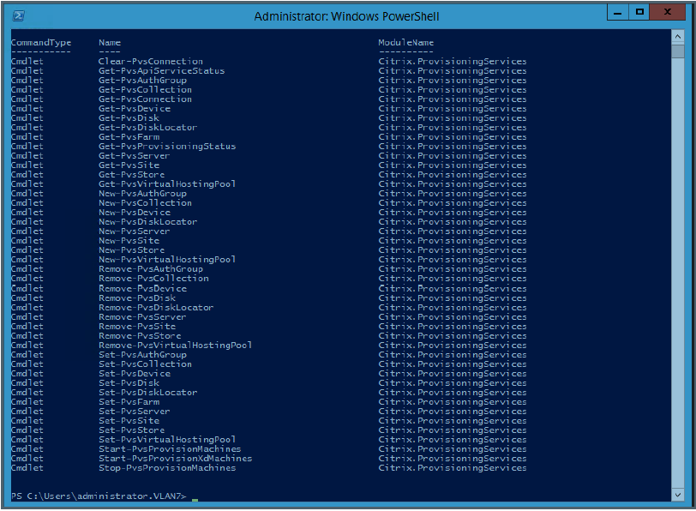This screenshot has height=511, width=696.
Task: Click the ModuleName column header
Action: click(406, 43)
